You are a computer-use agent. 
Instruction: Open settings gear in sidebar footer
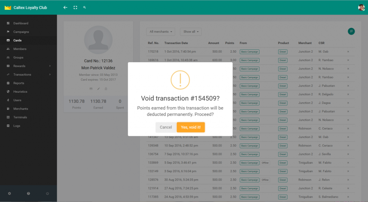point(10,194)
